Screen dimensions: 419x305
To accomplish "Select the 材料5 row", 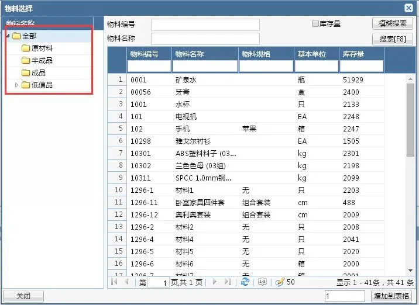I will pyautogui.click(x=246, y=251).
